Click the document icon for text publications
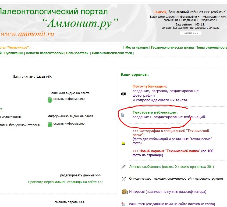Viewport: 227px width, 207px height. click(123, 115)
